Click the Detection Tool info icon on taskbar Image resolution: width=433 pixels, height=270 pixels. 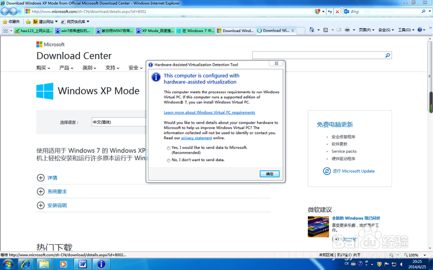pos(101,264)
